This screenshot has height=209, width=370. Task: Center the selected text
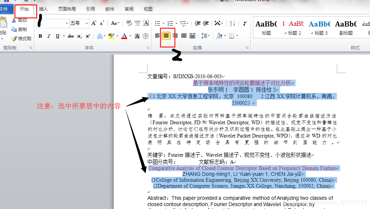166,36
